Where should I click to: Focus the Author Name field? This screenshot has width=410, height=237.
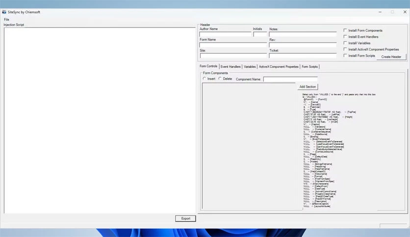tap(225, 34)
